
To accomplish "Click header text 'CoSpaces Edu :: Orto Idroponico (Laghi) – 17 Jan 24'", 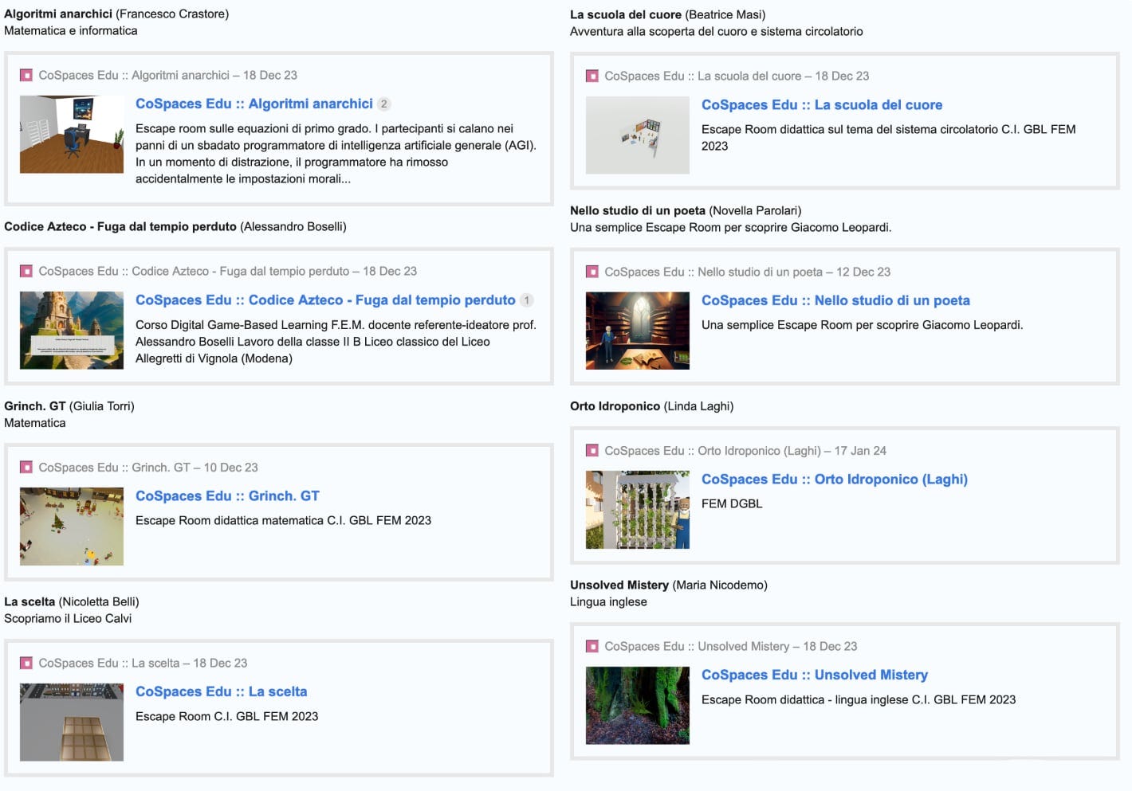I will click(745, 451).
